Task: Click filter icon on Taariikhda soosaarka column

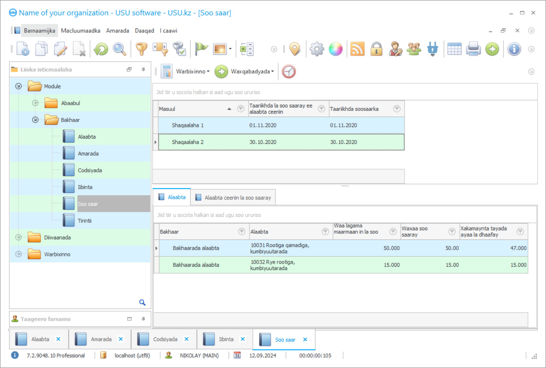Action: [397, 109]
